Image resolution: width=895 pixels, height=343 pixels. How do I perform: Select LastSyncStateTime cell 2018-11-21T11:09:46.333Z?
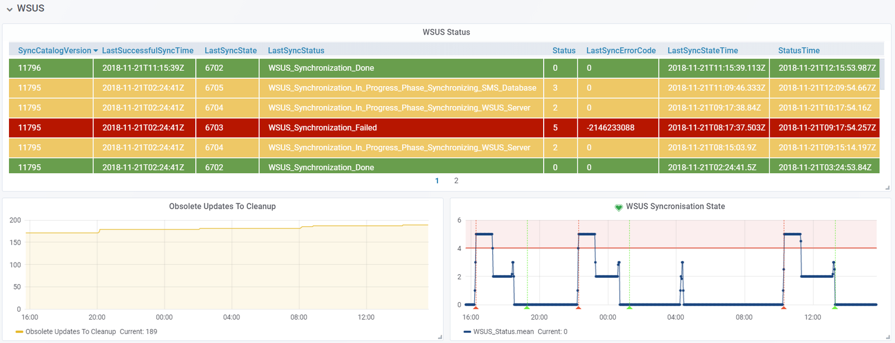pos(714,88)
